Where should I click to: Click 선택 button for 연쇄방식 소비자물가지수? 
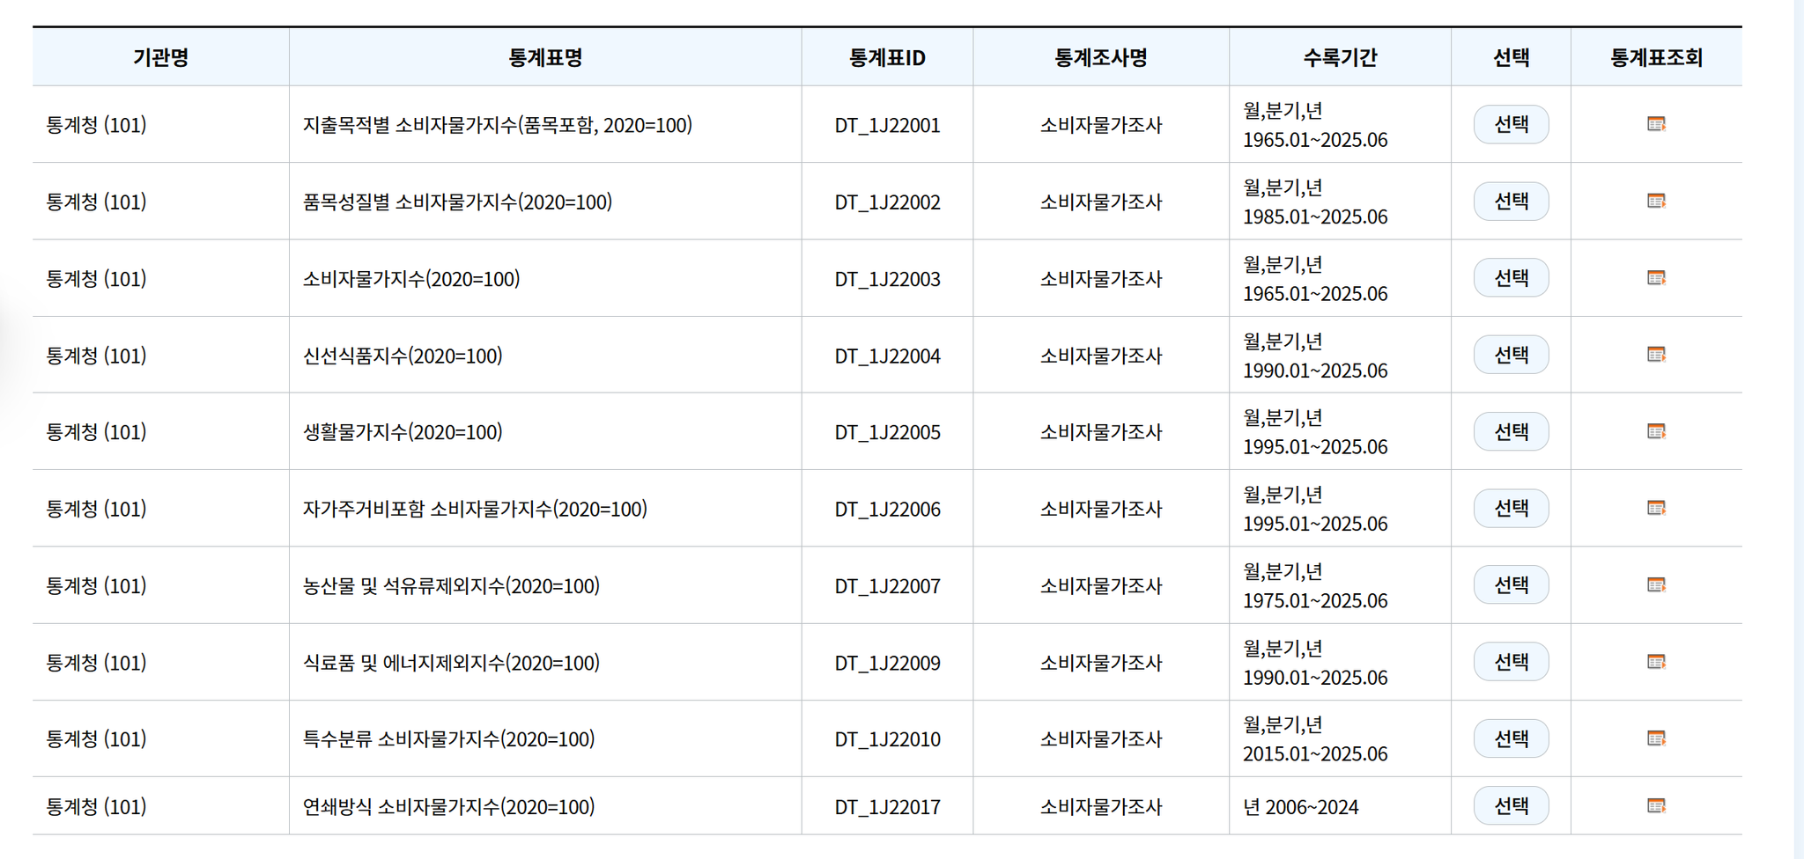(1512, 805)
